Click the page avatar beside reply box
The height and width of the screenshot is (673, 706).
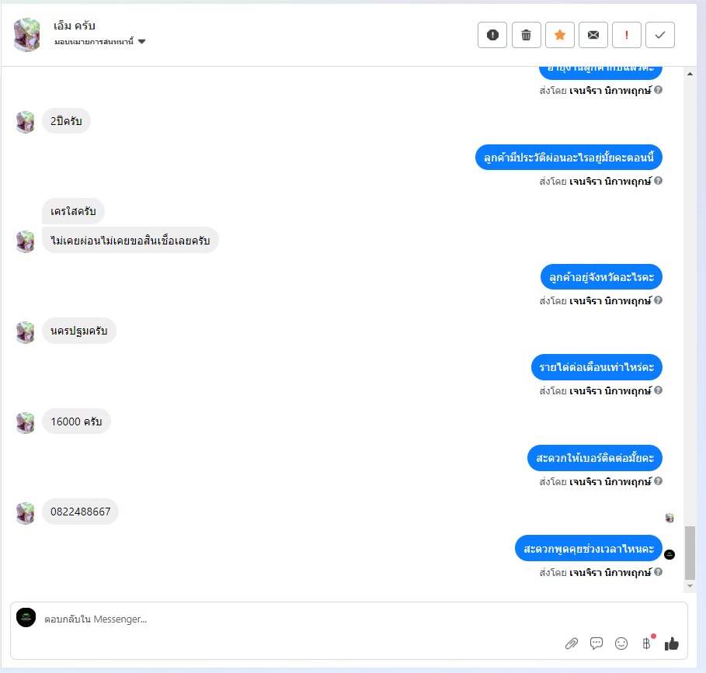click(26, 617)
